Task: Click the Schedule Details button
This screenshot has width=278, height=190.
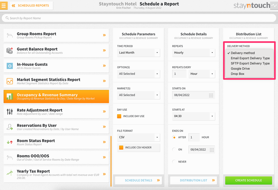Action: [138, 180]
